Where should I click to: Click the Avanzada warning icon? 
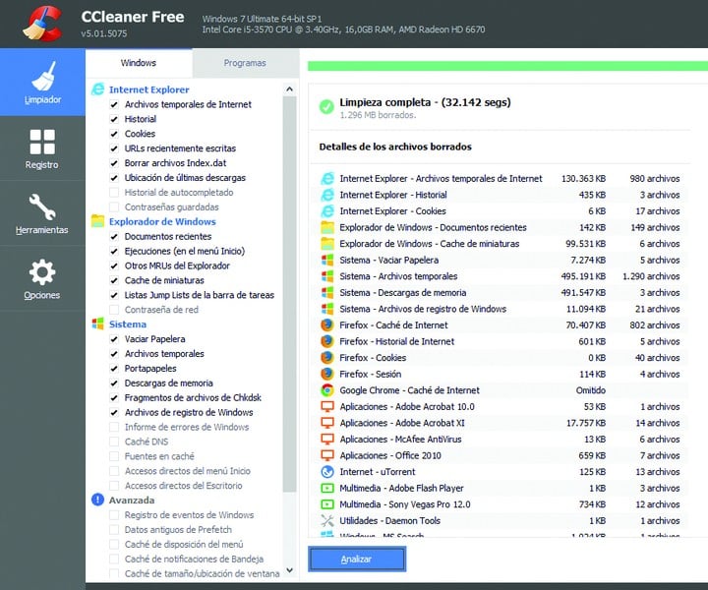coord(98,500)
